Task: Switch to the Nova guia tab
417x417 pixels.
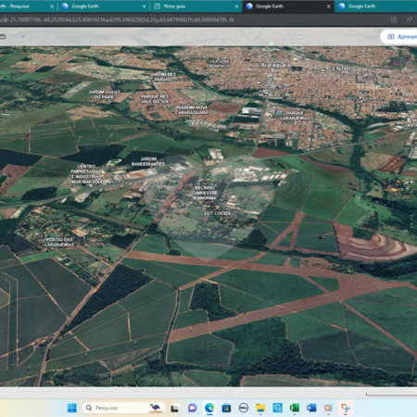Action: [196, 6]
